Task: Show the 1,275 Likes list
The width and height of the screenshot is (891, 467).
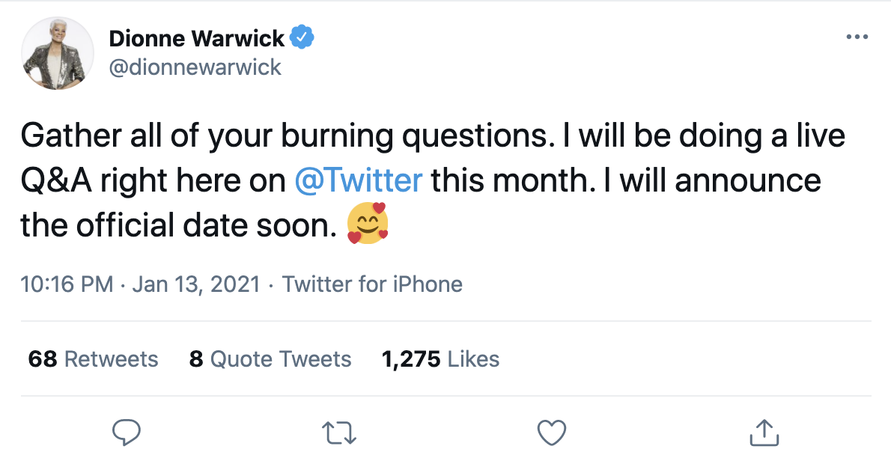Action: (x=440, y=359)
